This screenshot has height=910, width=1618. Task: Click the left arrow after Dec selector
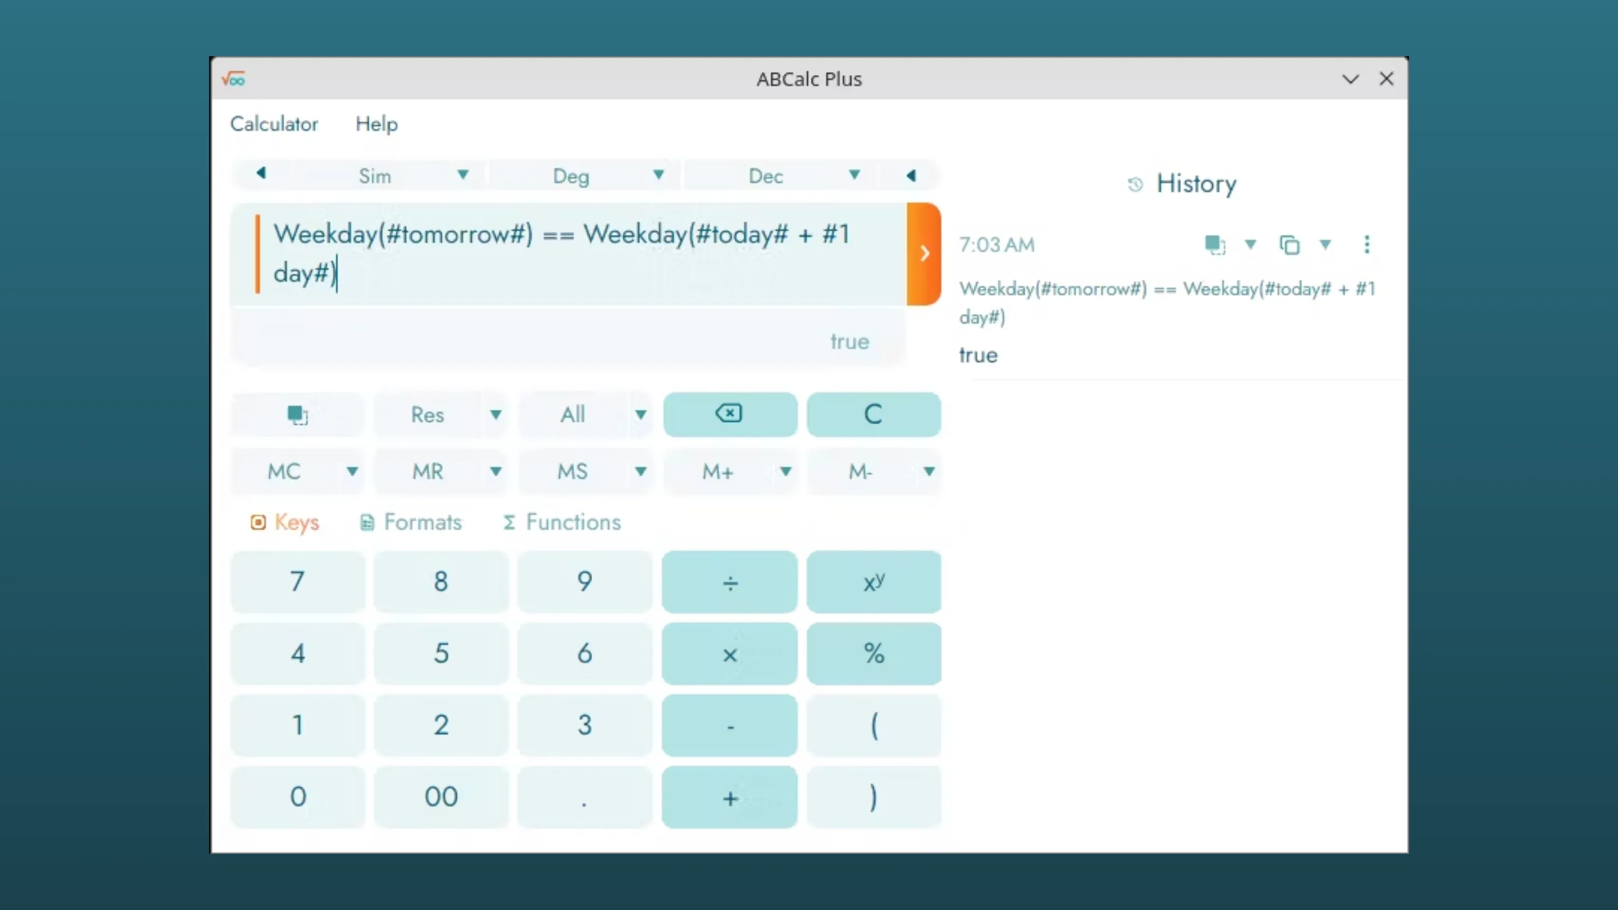(x=911, y=175)
